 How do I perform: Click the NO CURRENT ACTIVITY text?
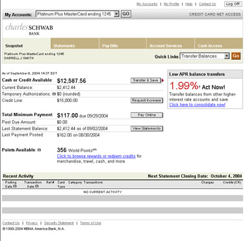pos(103,192)
